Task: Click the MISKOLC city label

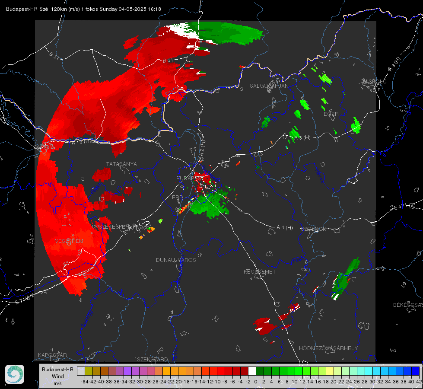Action: [x=375, y=81]
